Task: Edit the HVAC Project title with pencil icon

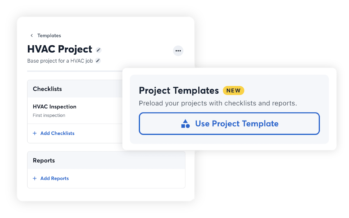Action: (x=99, y=50)
